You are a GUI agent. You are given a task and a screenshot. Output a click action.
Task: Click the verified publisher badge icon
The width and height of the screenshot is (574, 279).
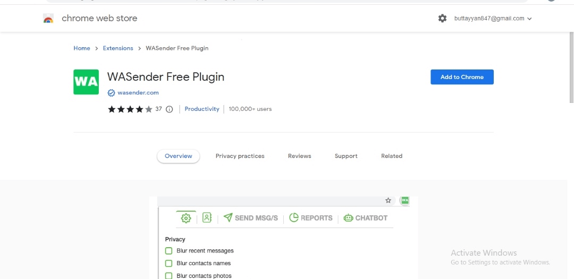(x=111, y=93)
